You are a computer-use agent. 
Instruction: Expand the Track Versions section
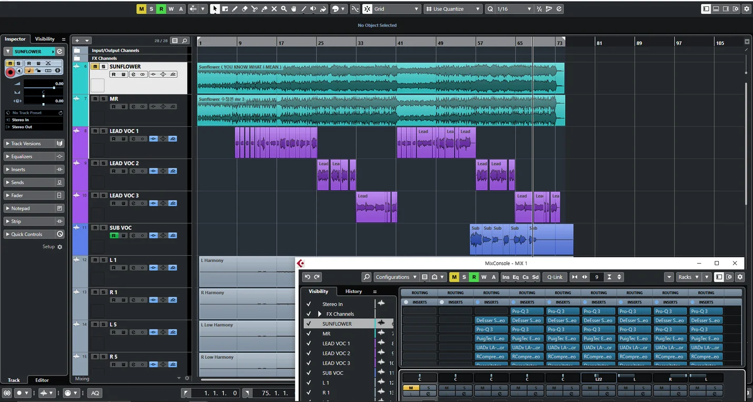tap(34, 143)
